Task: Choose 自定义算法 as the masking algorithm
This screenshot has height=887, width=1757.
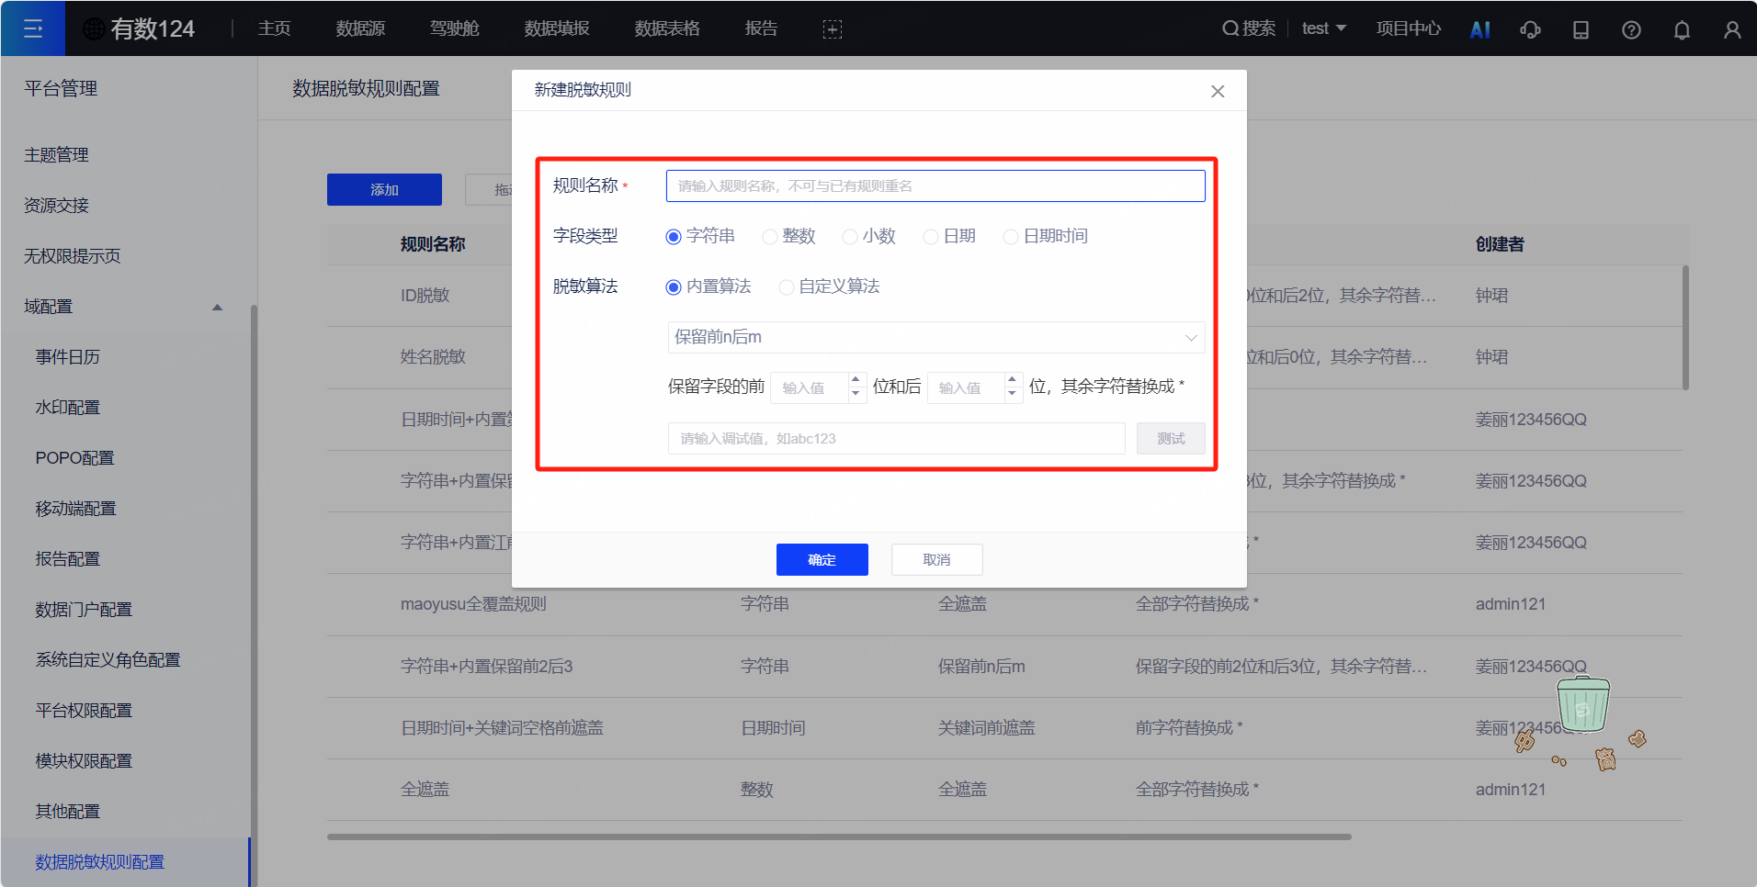Action: [x=787, y=286]
